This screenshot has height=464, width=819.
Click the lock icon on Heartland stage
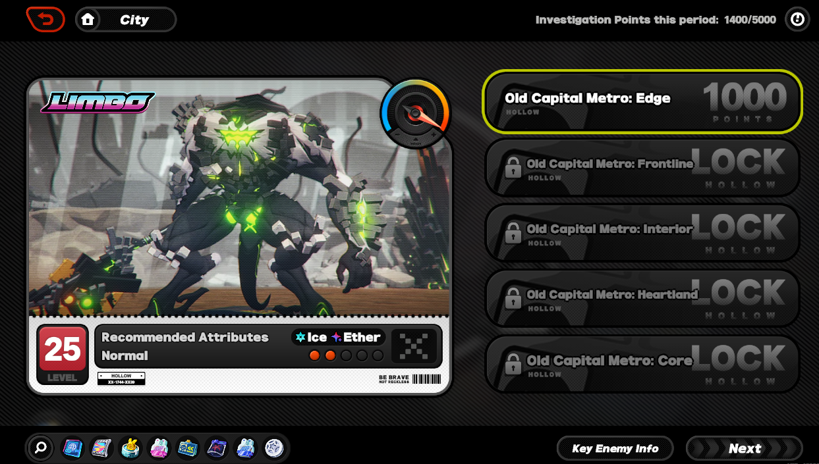click(513, 298)
